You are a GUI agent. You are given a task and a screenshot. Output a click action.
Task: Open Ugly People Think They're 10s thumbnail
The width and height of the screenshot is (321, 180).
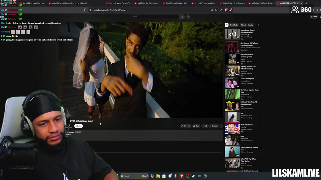[232, 106]
